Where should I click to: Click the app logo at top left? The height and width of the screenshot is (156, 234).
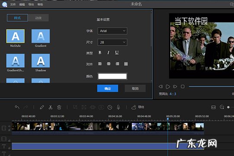(x=4, y=4)
